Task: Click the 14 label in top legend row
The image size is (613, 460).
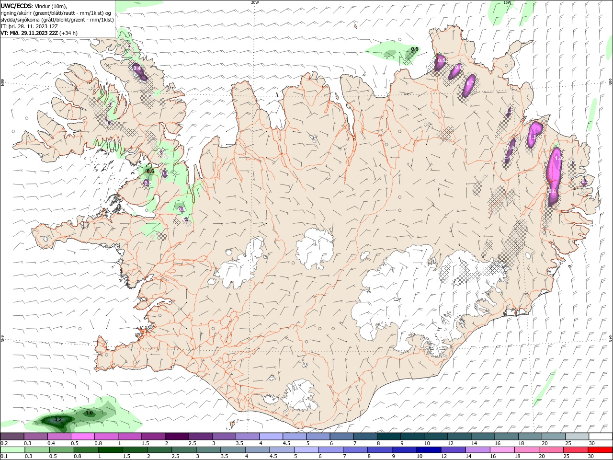Action: 474,444
